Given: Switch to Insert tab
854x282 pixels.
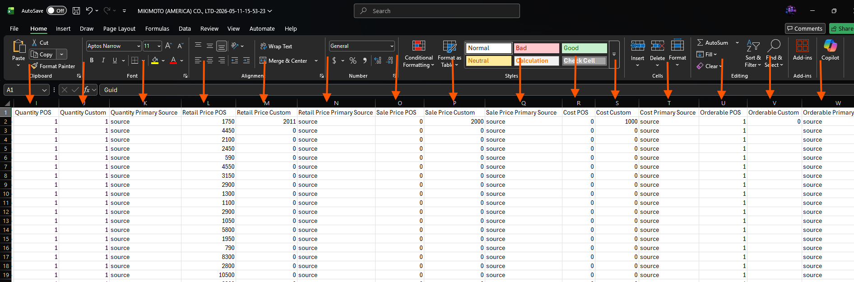Looking at the screenshot, I should coord(63,28).
